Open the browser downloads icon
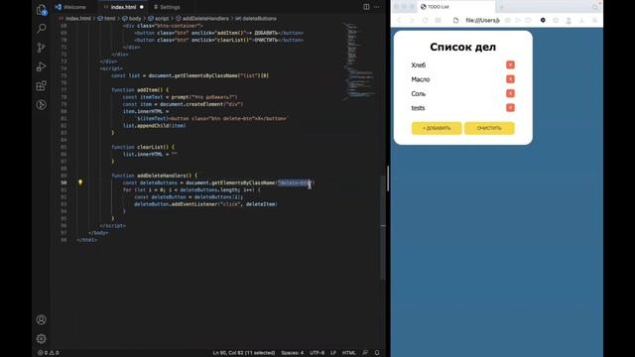 pos(581,20)
